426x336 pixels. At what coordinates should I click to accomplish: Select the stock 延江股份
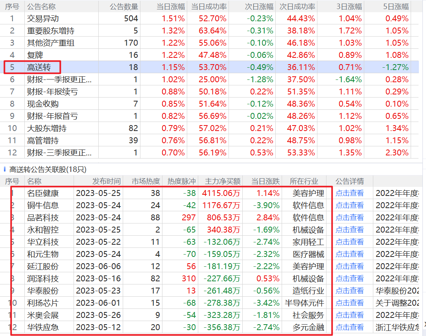pos(43,266)
